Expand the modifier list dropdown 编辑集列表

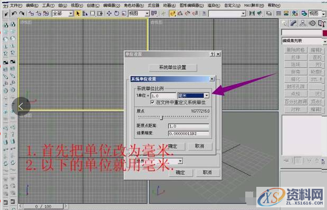pos(304,41)
